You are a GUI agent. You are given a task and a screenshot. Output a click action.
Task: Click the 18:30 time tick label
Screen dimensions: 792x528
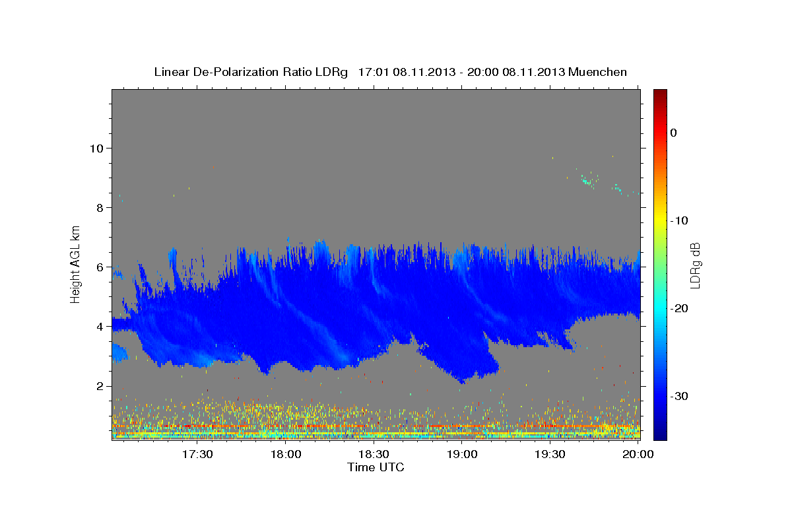374,454
